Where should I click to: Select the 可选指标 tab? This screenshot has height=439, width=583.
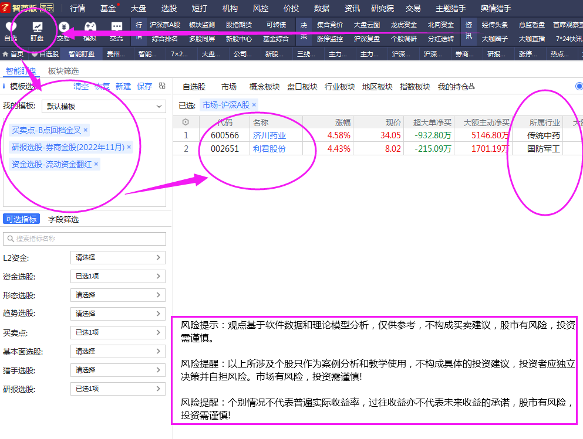[x=21, y=219]
